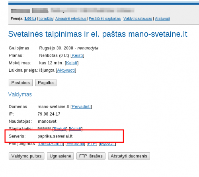
Task: Go to the Į pradžią home link
Action: 46,19
